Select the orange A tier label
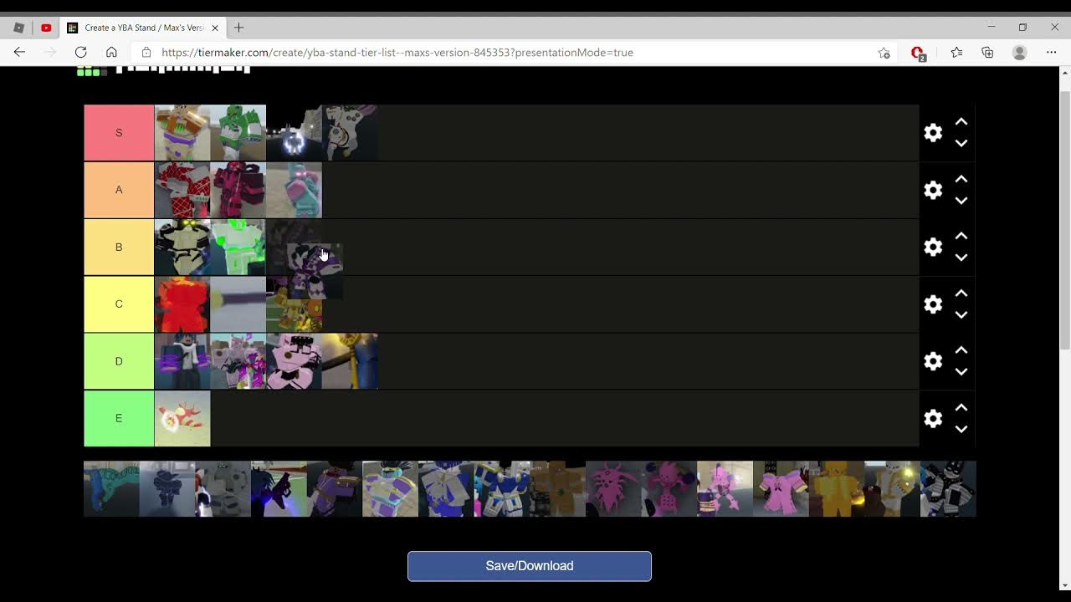Screen dimensions: 1071x602 pyautogui.click(x=119, y=190)
